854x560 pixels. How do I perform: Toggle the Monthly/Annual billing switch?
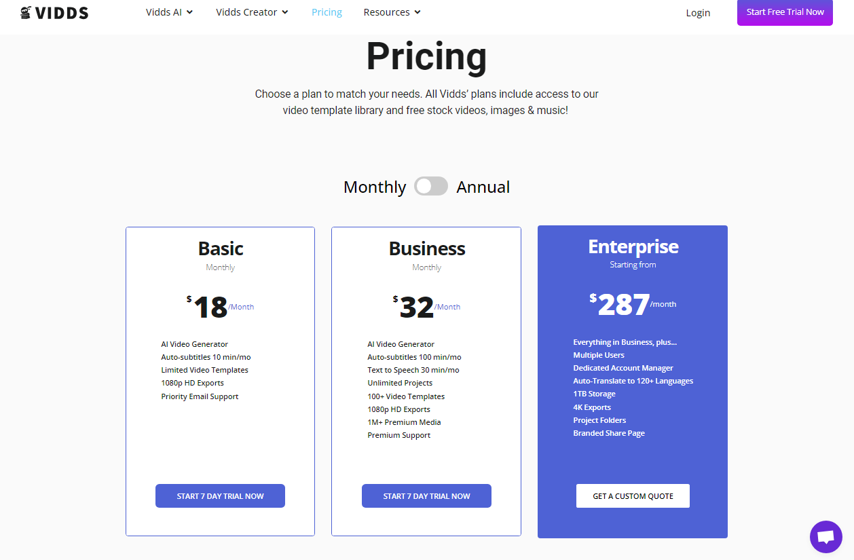coord(431,187)
